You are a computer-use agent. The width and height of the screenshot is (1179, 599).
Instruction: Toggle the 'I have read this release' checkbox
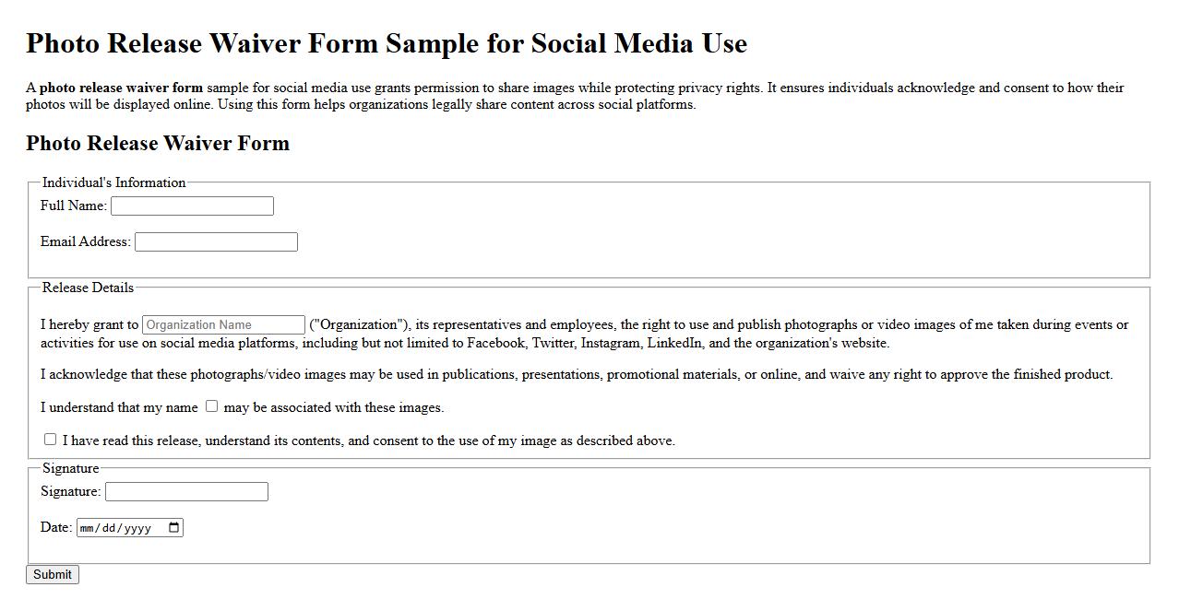(x=51, y=439)
